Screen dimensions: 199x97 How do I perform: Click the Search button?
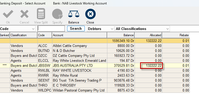tap(76, 28)
